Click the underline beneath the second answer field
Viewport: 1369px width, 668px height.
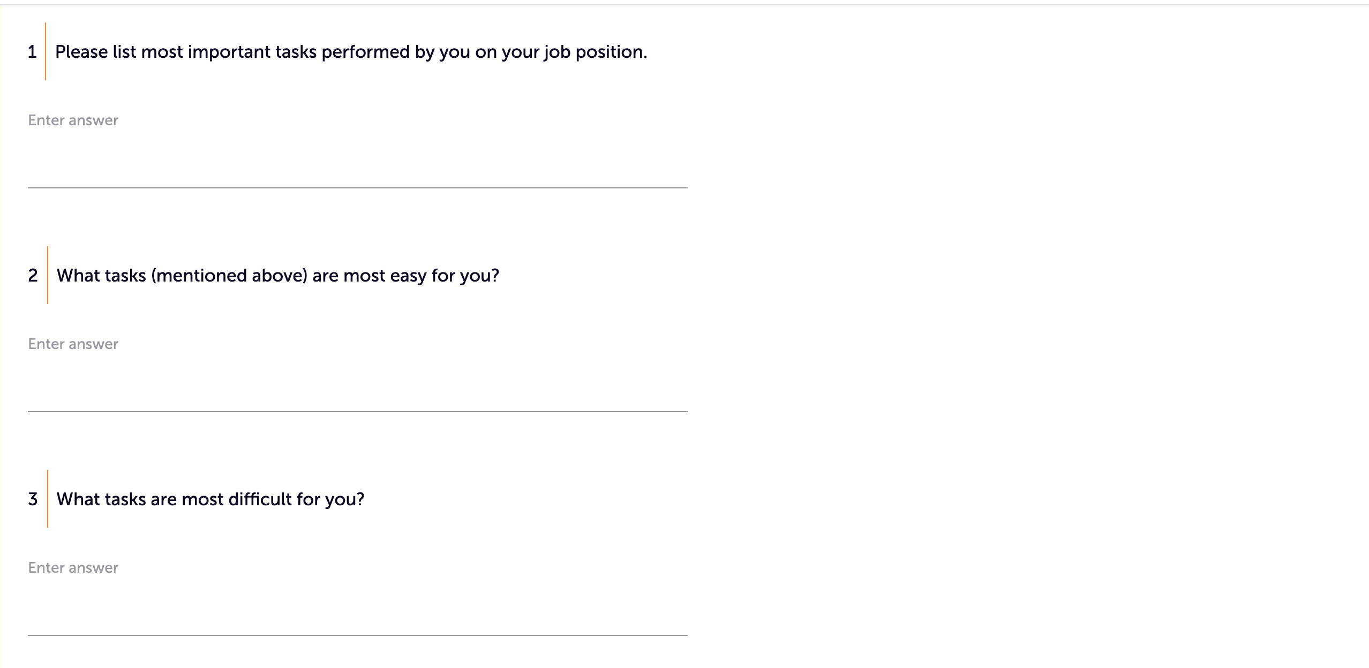[357, 411]
